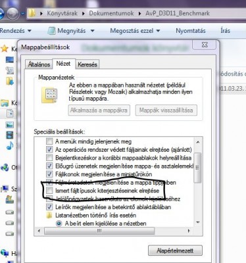Click the Alkalmazás a mappákra button

tap(99, 110)
